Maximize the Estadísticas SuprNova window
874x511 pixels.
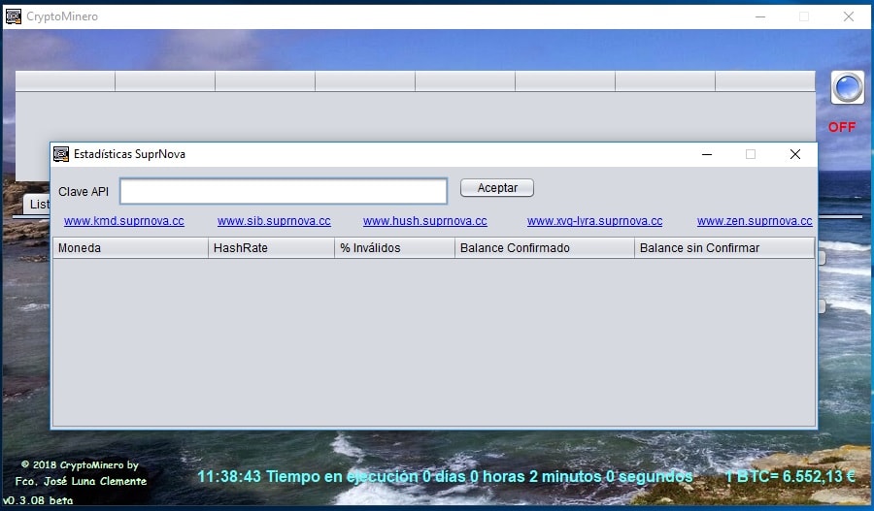pyautogui.click(x=751, y=154)
